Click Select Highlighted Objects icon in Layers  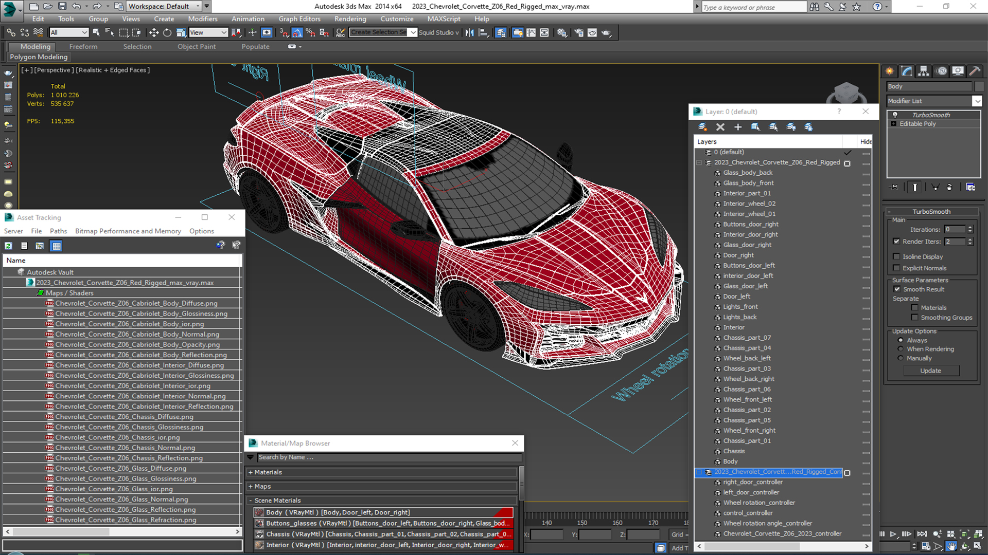pos(755,127)
